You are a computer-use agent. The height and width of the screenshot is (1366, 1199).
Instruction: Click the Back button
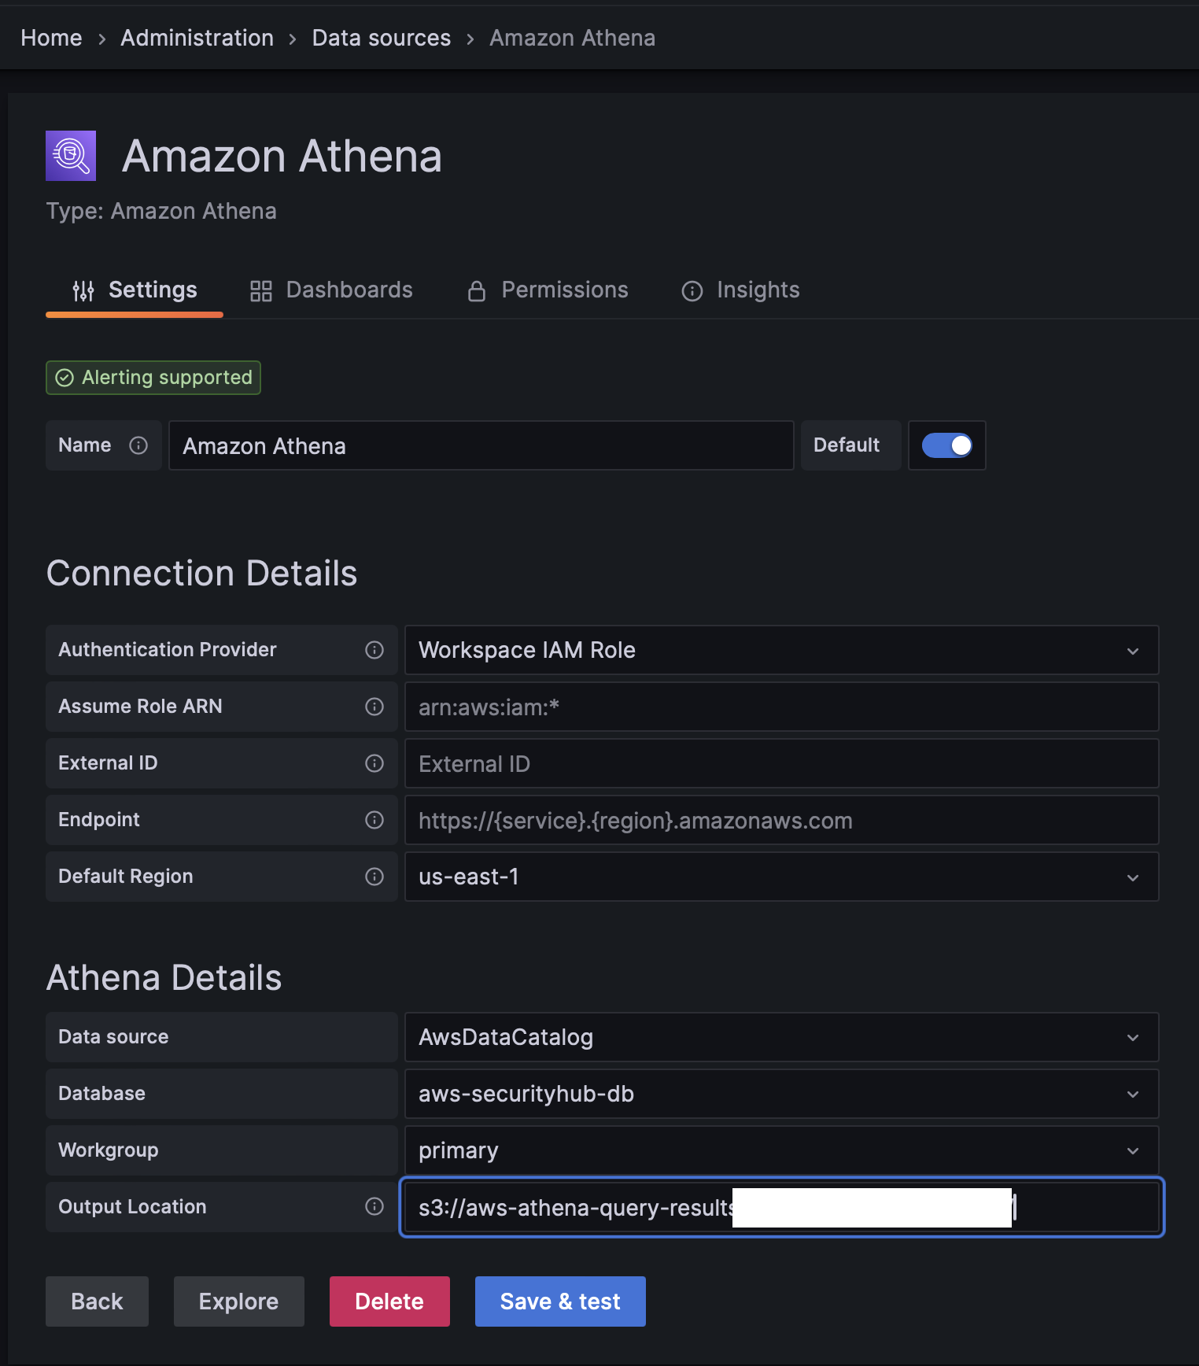click(x=97, y=1301)
